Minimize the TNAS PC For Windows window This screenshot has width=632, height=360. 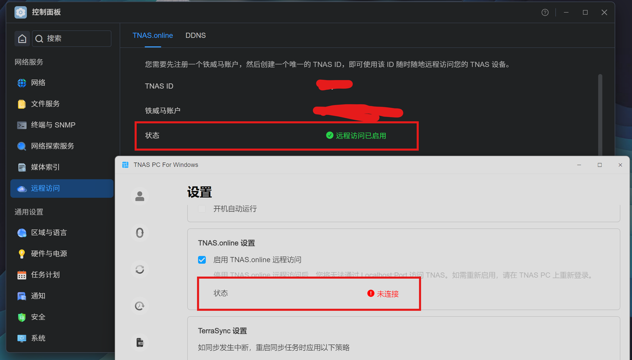tap(579, 165)
